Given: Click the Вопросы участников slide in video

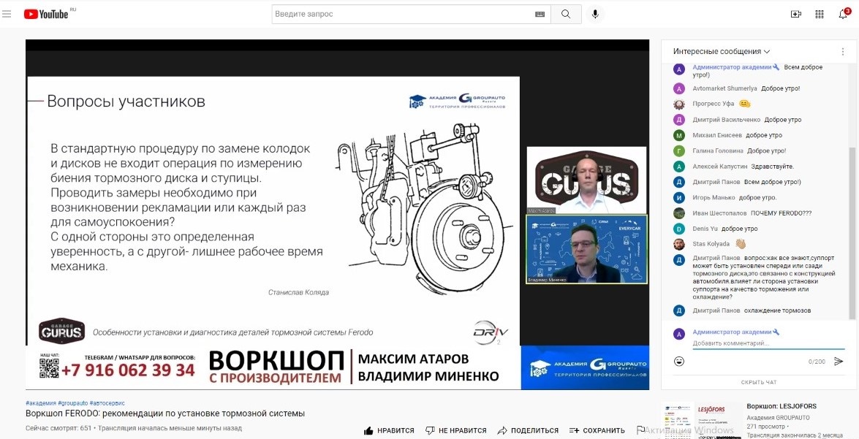Looking at the screenshot, I should coord(273,211).
